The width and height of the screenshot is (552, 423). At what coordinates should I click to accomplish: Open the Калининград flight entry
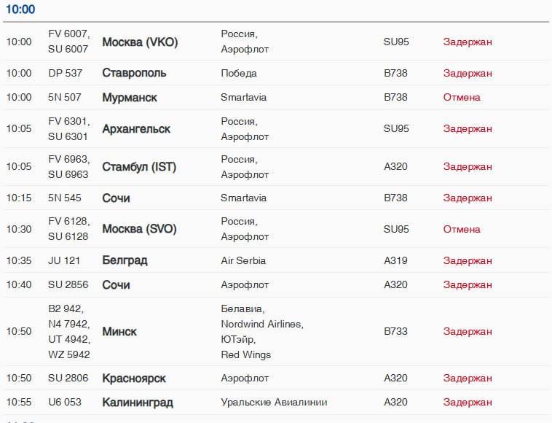tap(138, 402)
